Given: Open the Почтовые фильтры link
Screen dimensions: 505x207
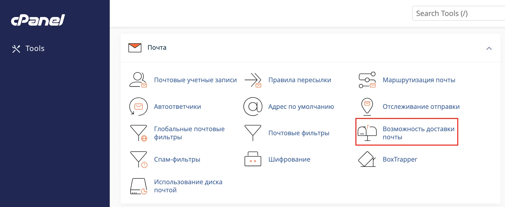Looking at the screenshot, I should click(x=299, y=133).
